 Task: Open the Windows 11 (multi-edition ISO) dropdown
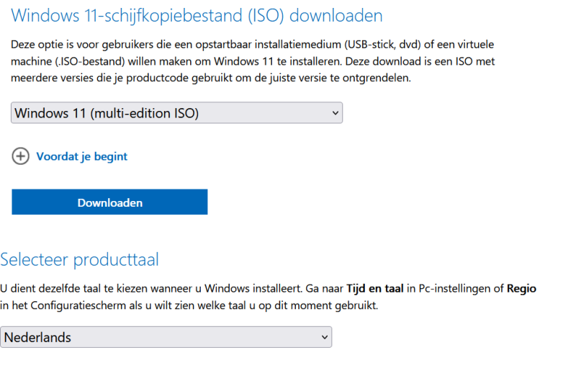coord(176,113)
